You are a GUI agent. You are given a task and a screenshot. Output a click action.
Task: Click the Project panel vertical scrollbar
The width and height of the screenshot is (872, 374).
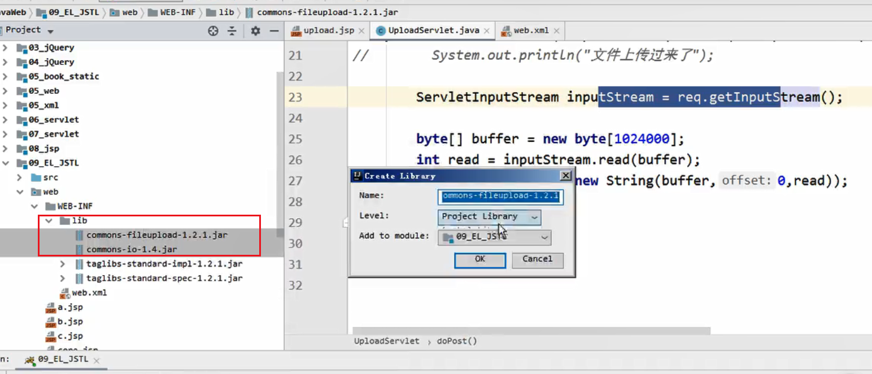(280, 155)
